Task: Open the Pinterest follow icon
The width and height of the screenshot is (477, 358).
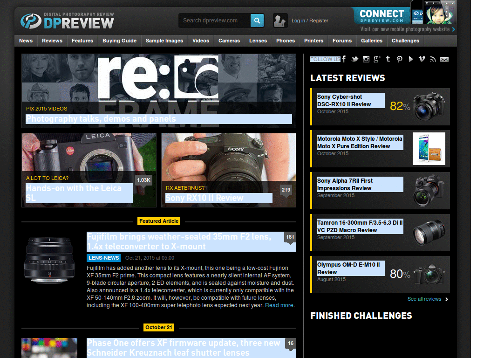Action: (399, 59)
